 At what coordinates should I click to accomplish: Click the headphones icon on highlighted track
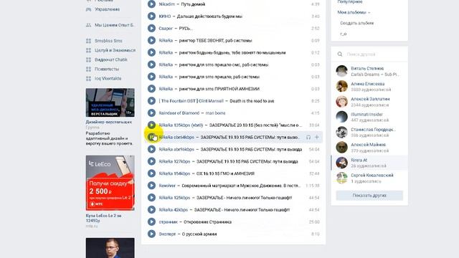click(x=308, y=137)
